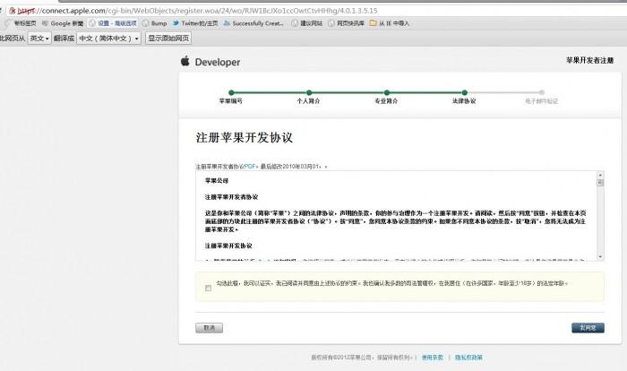Click the 注册苹果开发协议 line inside the agreement box
The image size is (627, 371).
[x=228, y=246]
